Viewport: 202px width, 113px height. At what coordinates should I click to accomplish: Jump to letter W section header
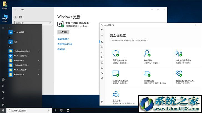tap(9, 47)
